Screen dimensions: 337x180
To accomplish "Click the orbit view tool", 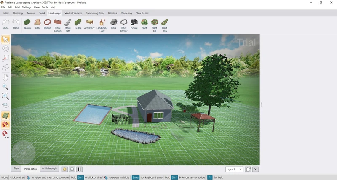I will point(5,105).
